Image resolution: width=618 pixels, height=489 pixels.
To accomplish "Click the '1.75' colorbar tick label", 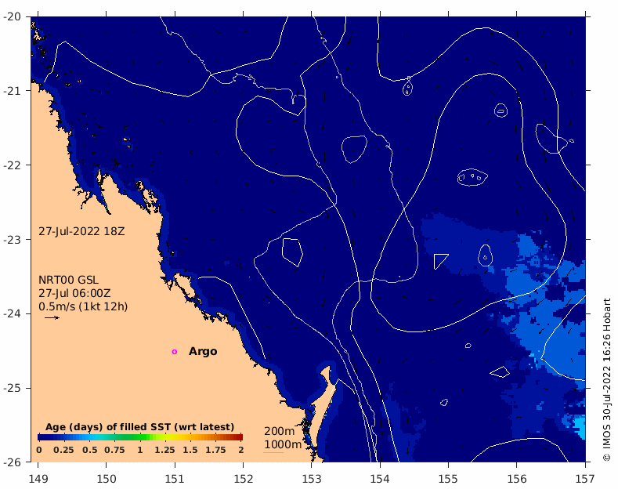I will [215, 450].
